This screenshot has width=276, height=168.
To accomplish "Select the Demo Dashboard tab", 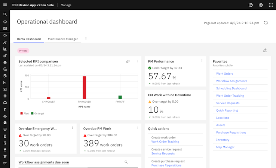I will [29, 39].
